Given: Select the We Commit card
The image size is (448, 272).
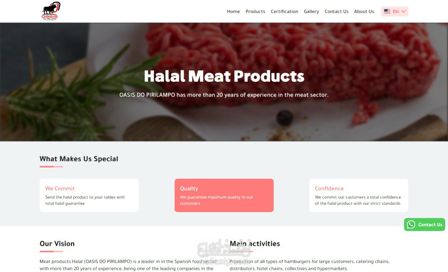Looking at the screenshot, I should (x=89, y=195).
